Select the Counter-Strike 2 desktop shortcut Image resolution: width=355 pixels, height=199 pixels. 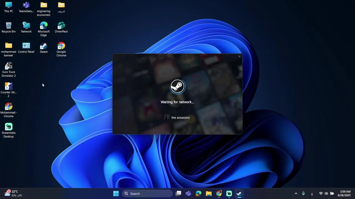click(9, 90)
